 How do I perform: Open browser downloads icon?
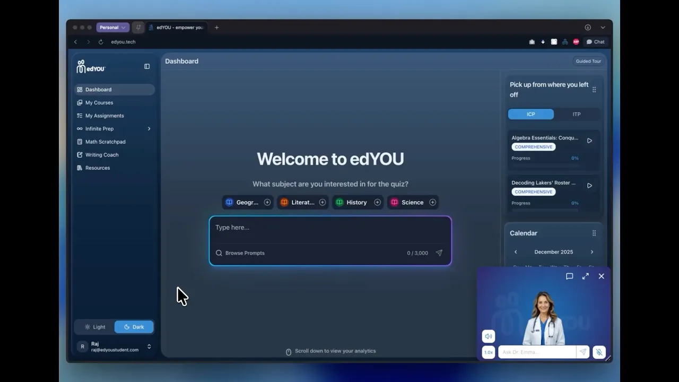click(x=588, y=28)
